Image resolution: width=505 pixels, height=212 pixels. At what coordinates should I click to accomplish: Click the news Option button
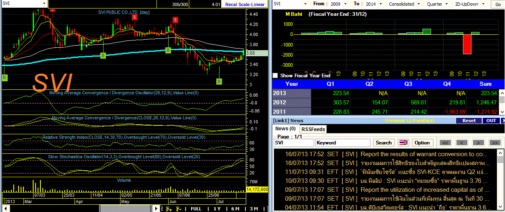coord(422,143)
